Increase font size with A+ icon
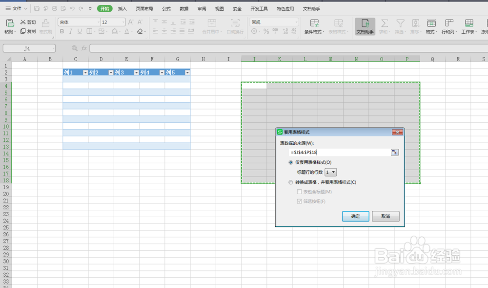The image size is (488, 288). pos(131,22)
